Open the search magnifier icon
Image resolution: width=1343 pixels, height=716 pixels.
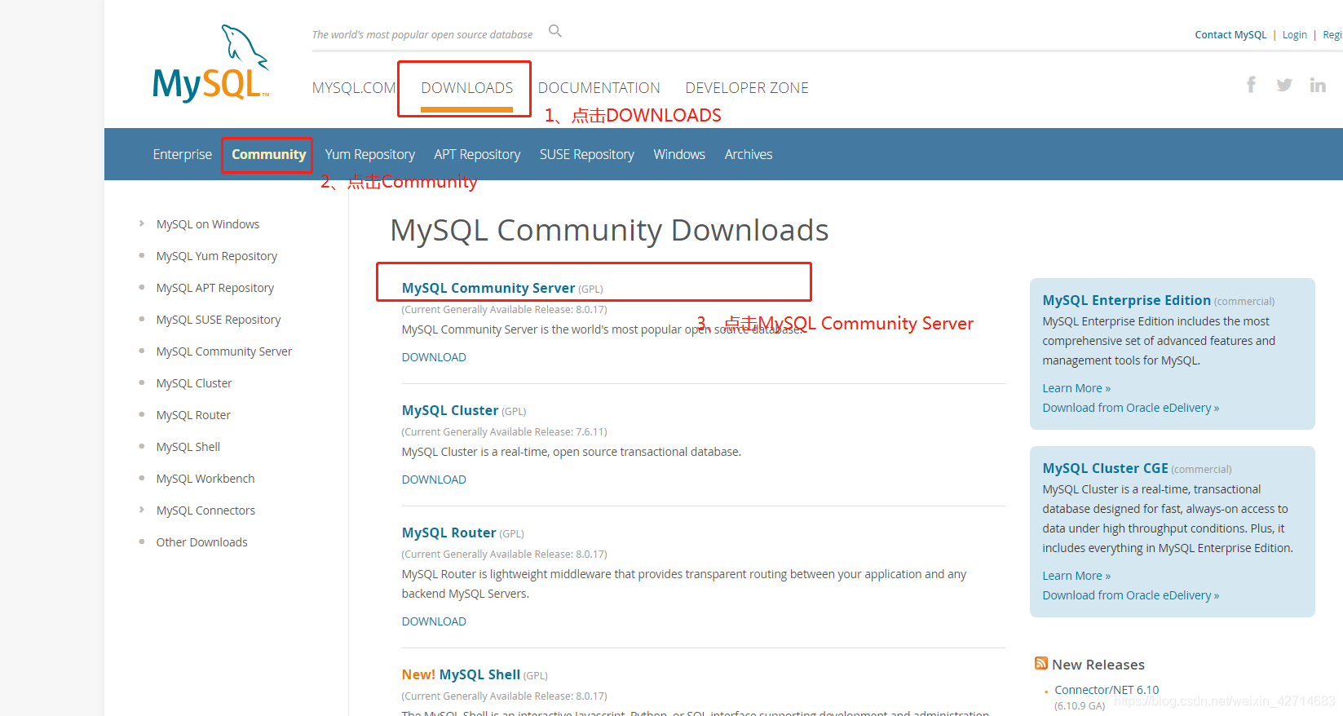pos(555,31)
